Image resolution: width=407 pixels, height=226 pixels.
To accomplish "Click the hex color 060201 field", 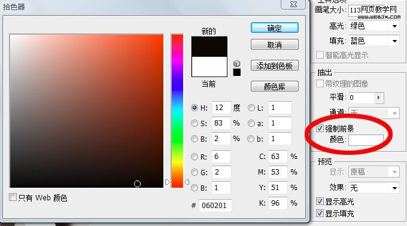I will [215, 206].
